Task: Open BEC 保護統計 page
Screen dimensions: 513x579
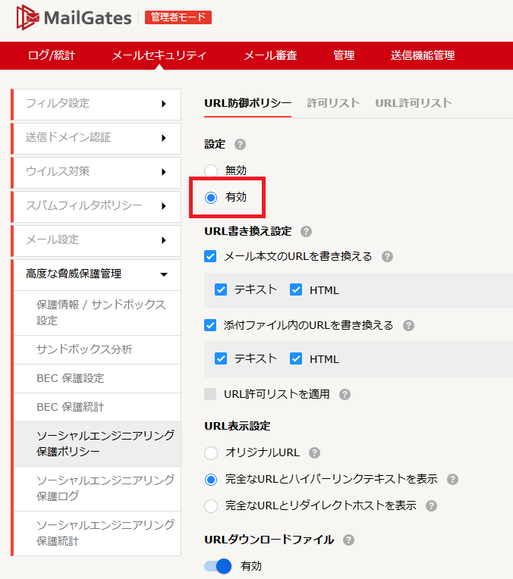Action: 97,407
